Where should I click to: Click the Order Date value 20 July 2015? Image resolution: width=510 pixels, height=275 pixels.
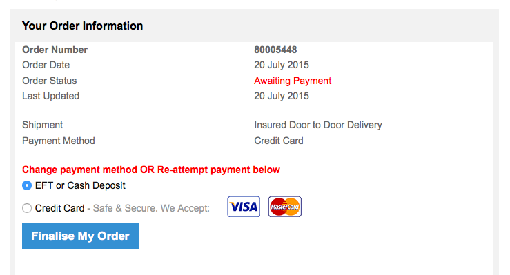point(282,65)
